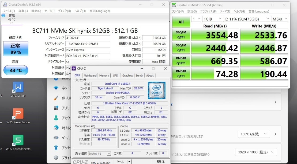This screenshot has height=164, width=297.
Task: Open the ディスク(D) menu in CrystalDiskInfo
Action: (64, 11)
